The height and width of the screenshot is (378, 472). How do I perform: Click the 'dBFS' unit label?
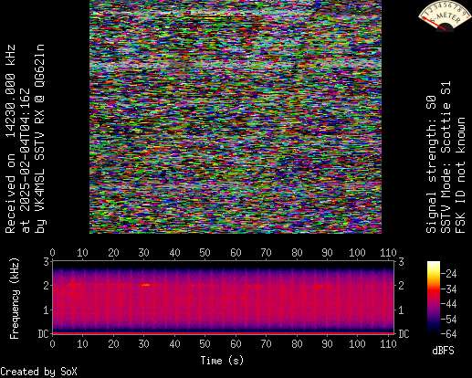pyautogui.click(x=443, y=351)
